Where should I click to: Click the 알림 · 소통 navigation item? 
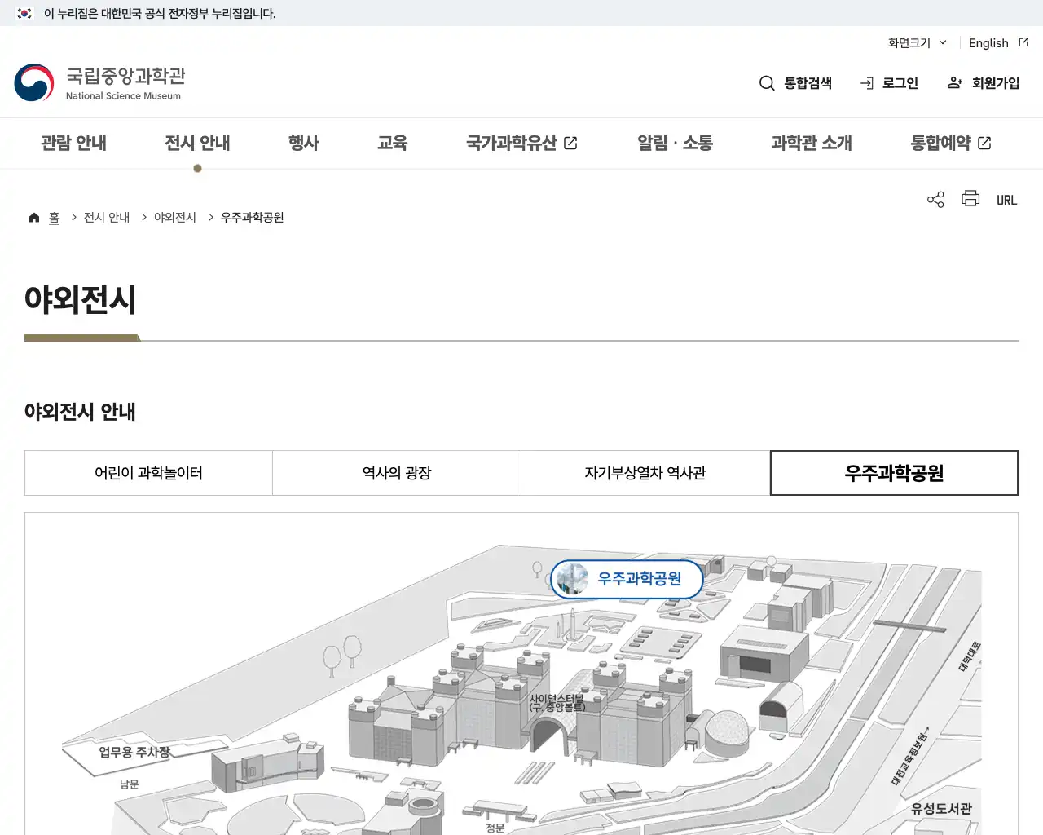tap(675, 143)
